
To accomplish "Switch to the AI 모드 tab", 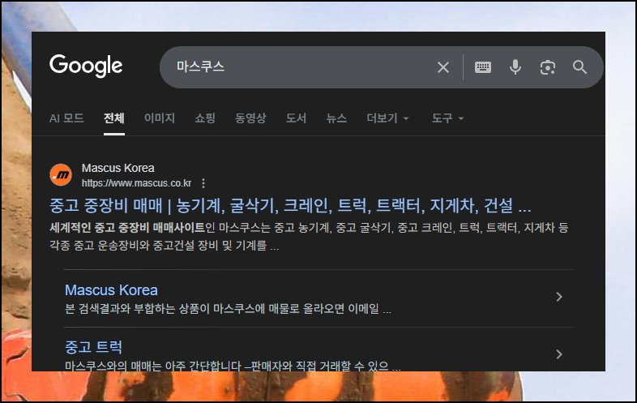I will point(66,118).
